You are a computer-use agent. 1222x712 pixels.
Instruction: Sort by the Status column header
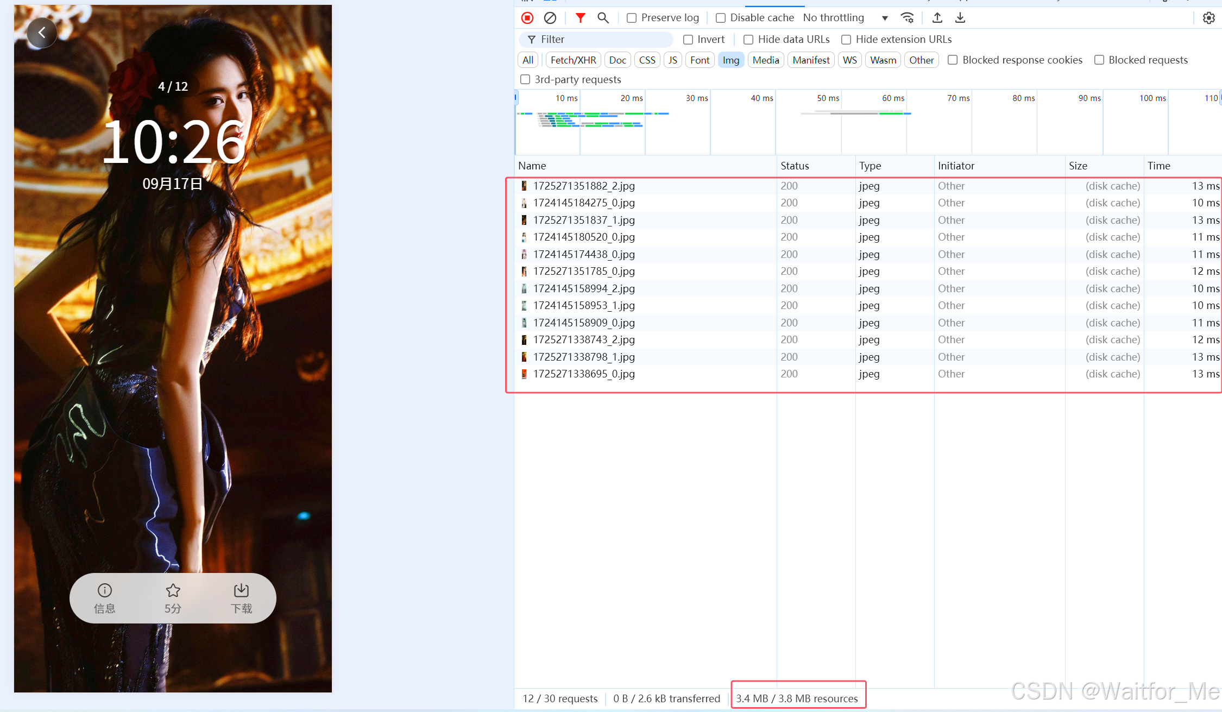816,166
